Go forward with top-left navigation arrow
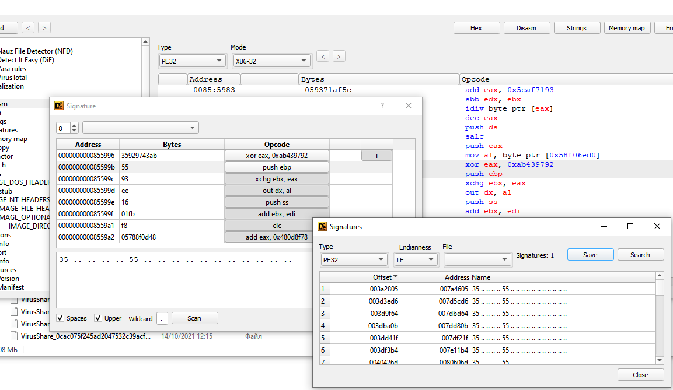This screenshot has width=673, height=390. [44, 28]
